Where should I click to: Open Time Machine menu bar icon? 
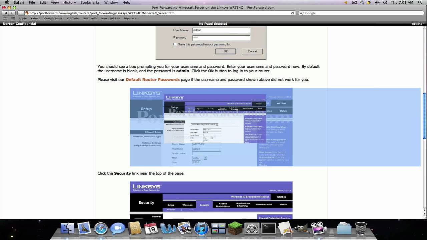385,2
